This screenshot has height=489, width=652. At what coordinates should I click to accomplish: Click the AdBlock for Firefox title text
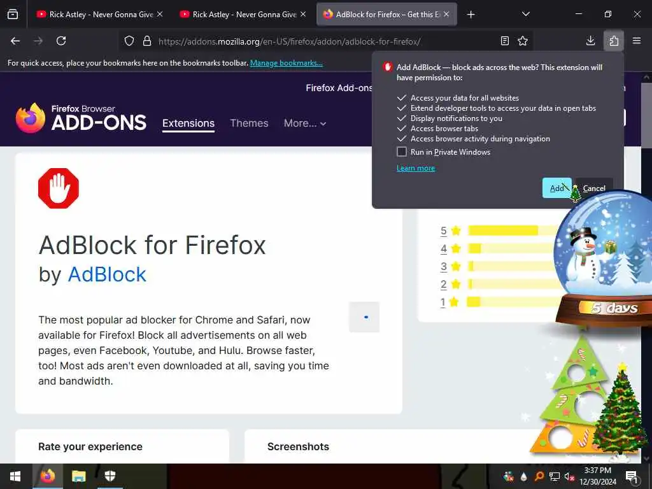coord(152,245)
